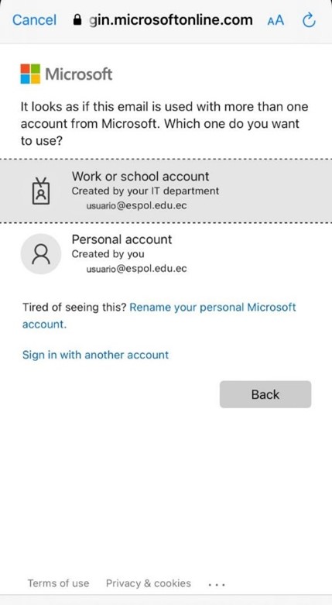Click the Microsoft wordmark text
This screenshot has width=332, height=605.
coord(79,74)
